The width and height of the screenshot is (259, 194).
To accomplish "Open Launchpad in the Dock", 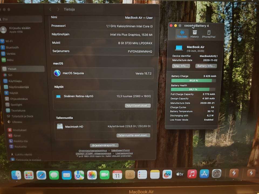I will pyautogui.click(x=29, y=175).
